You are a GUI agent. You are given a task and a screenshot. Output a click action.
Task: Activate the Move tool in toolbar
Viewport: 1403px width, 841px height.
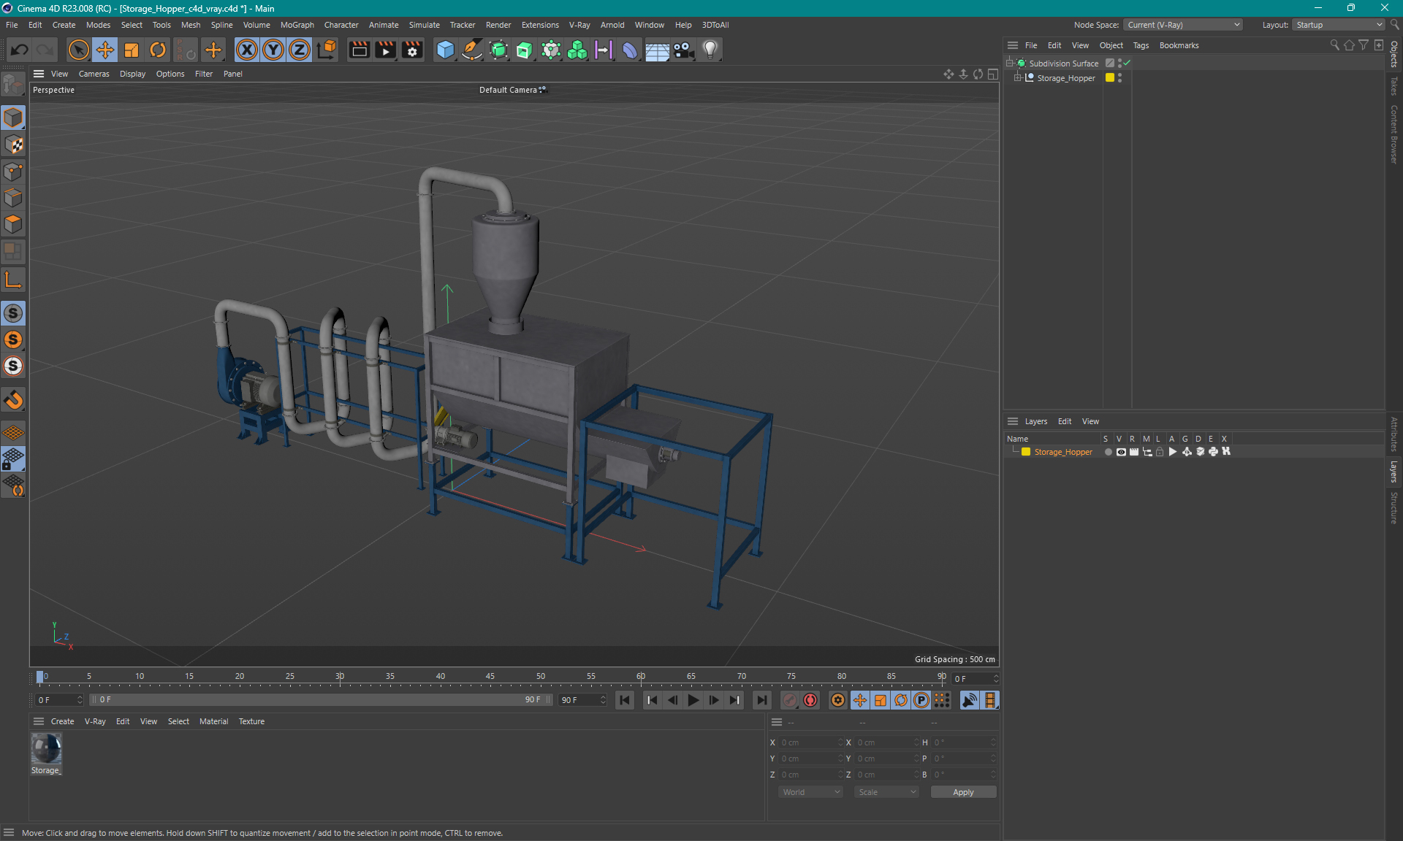(x=105, y=50)
